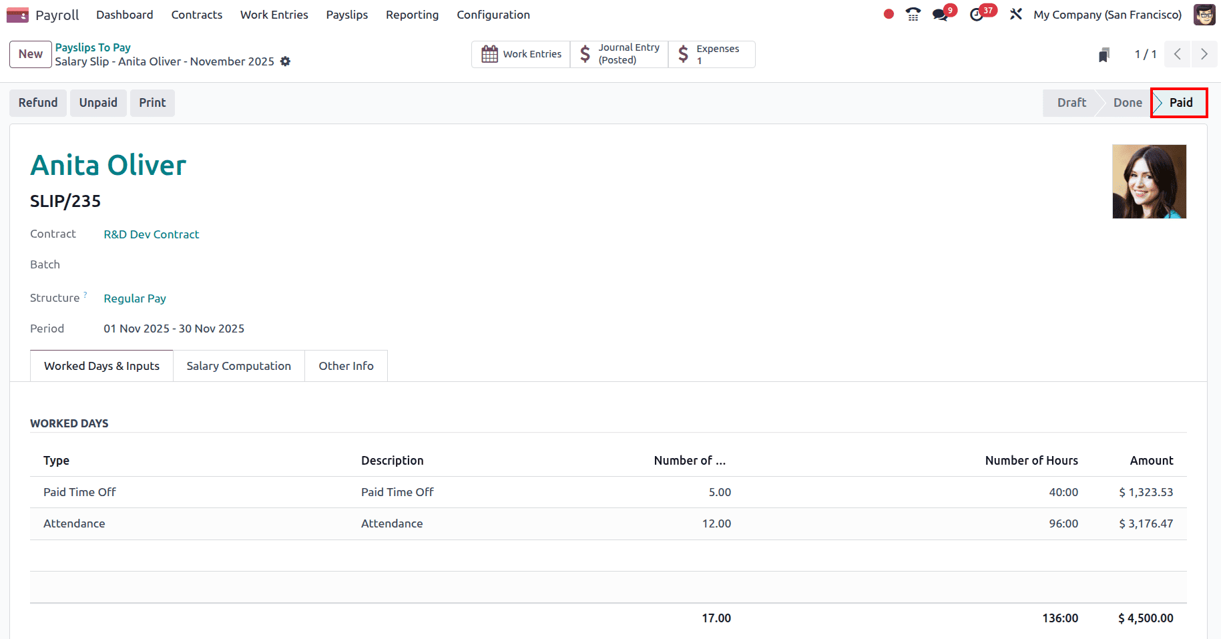Click the user avatar image
The height and width of the screenshot is (639, 1221).
point(1204,14)
